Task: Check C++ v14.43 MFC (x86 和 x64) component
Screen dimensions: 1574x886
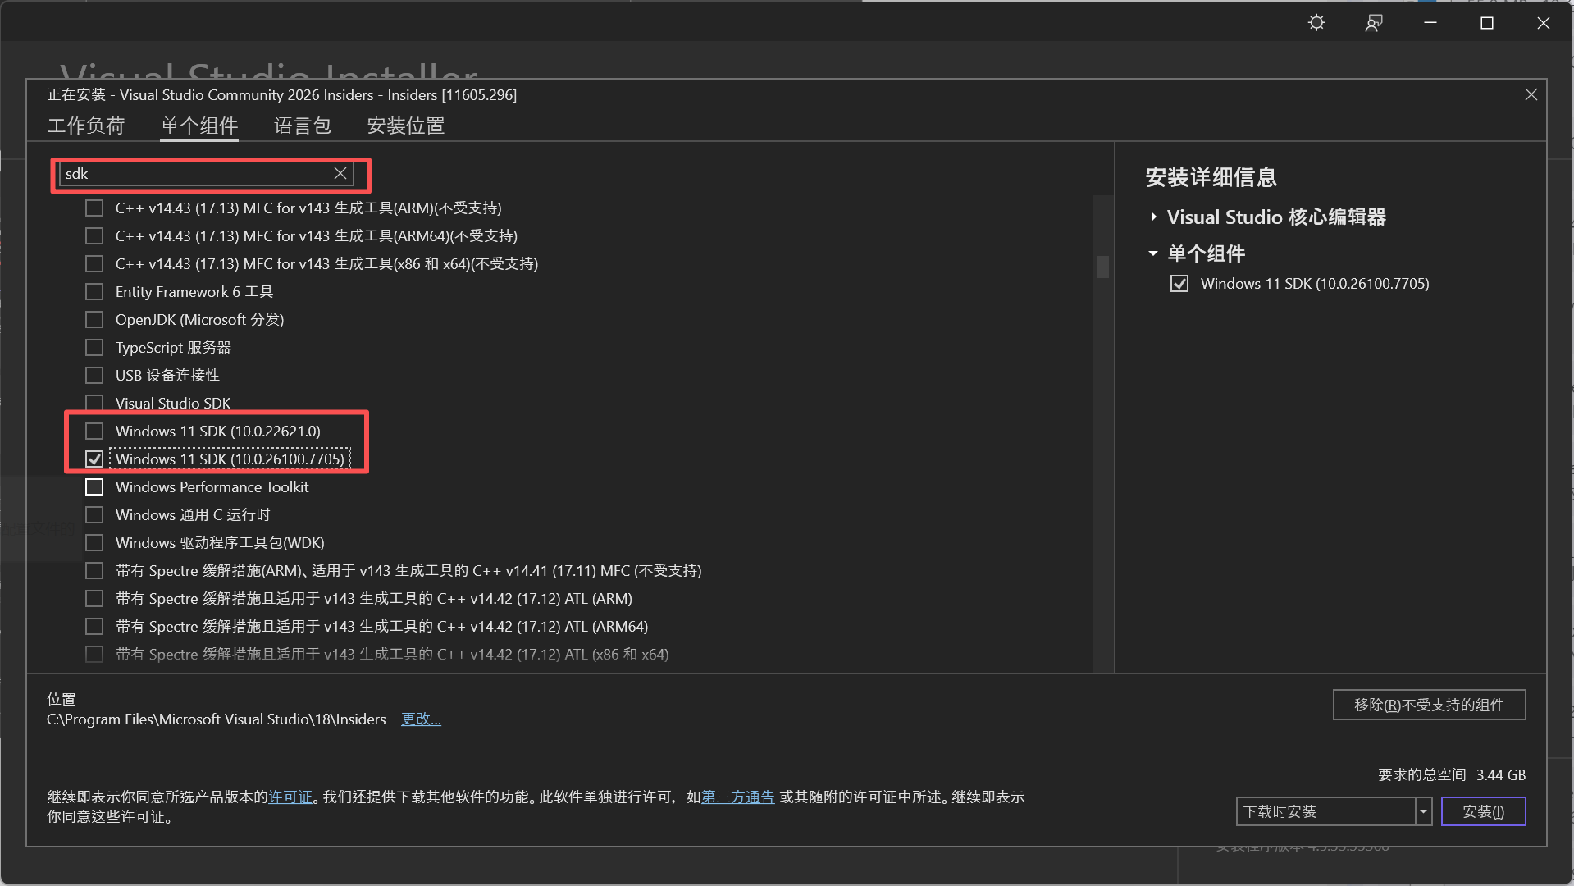Action: pyautogui.click(x=94, y=264)
